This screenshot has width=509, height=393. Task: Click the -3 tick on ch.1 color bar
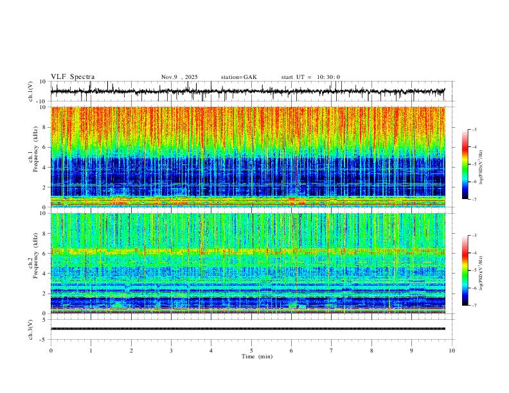474,130
